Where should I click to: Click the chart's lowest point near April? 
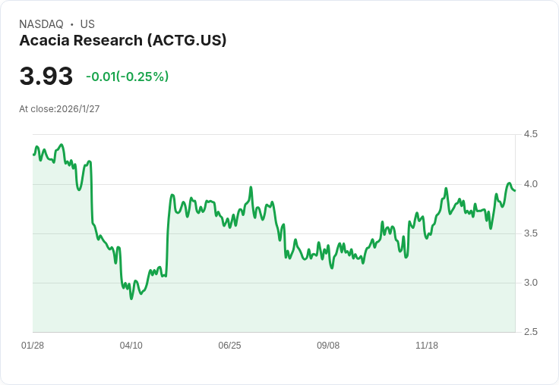(x=131, y=299)
